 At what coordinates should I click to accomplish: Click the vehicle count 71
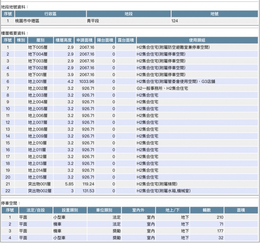pos(221,224)
